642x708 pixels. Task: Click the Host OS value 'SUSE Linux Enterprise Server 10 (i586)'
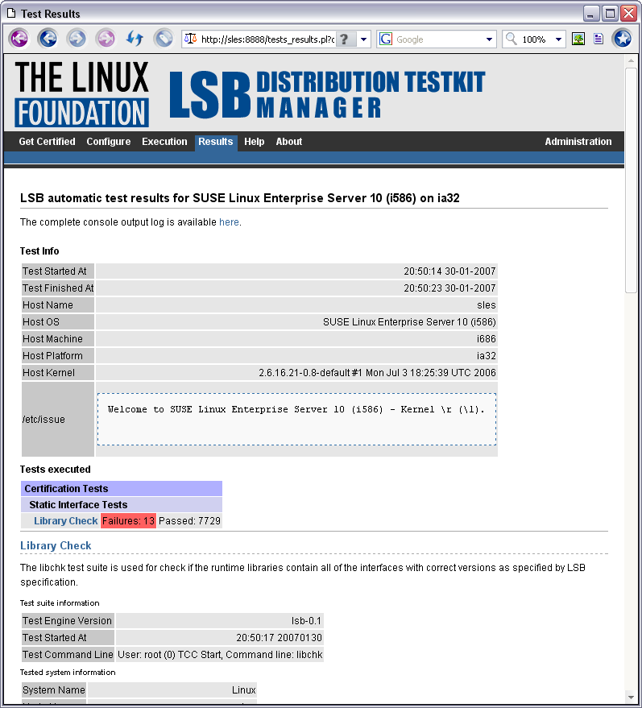pyautogui.click(x=409, y=322)
